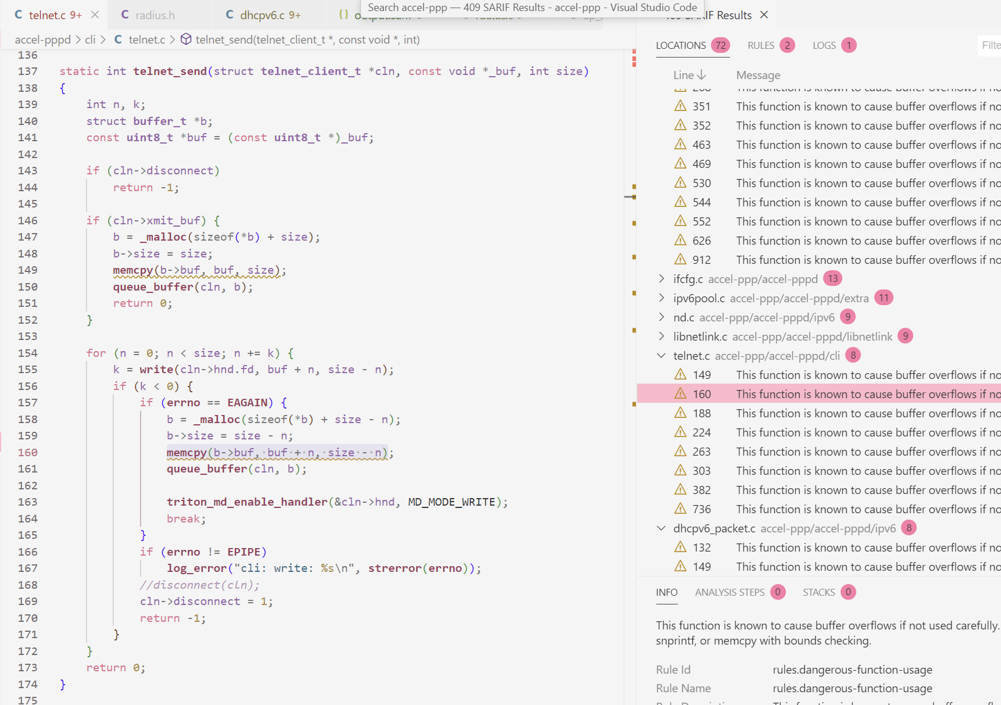This screenshot has width=1001, height=705.
Task: Click warning icon for line 912 result
Action: [x=680, y=259]
